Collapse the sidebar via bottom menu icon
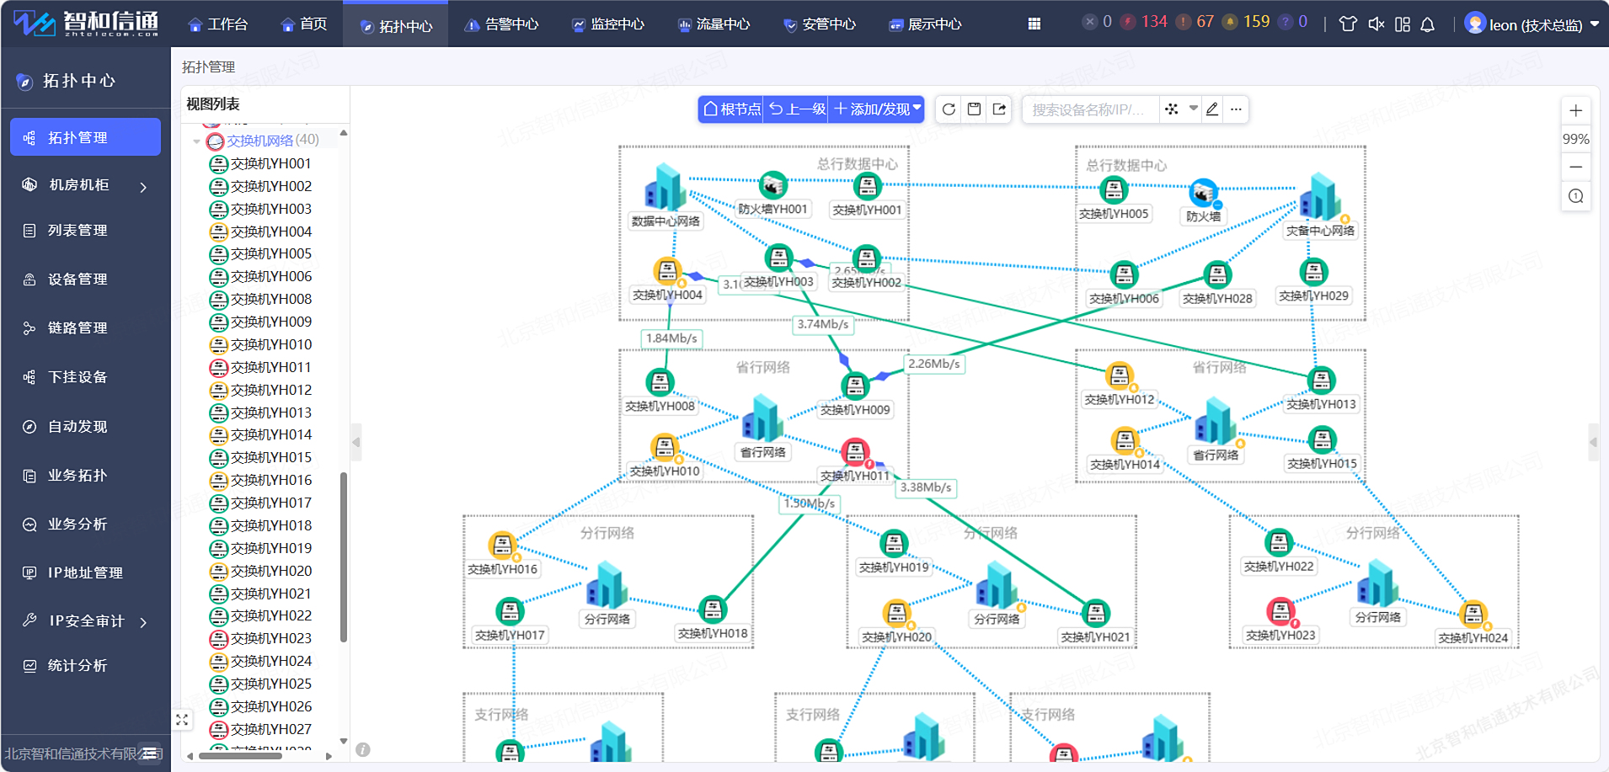Image resolution: width=1609 pixels, height=772 pixels. tap(151, 753)
